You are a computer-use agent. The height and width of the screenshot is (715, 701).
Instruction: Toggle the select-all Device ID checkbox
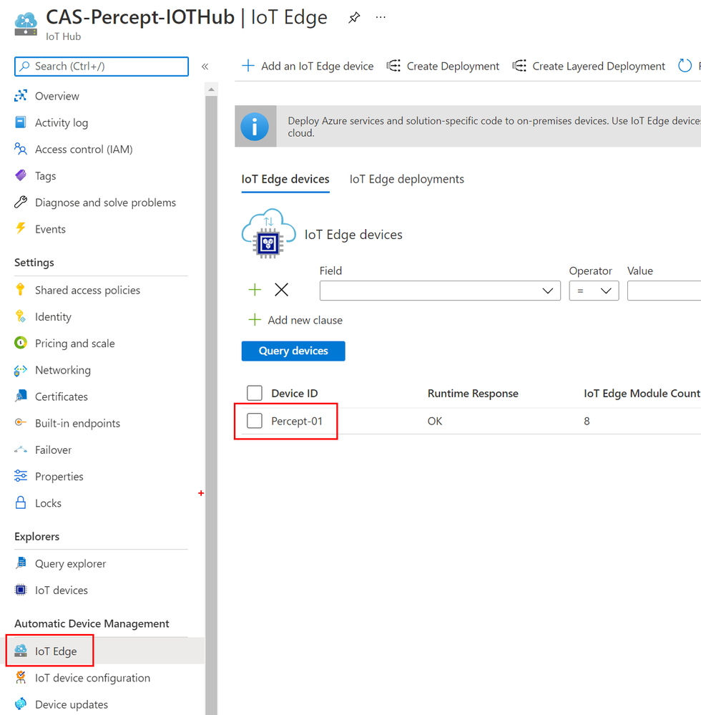(x=255, y=393)
